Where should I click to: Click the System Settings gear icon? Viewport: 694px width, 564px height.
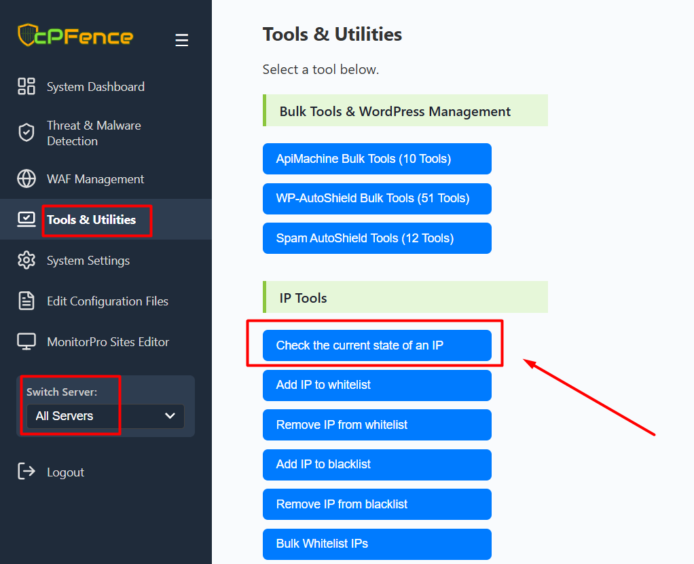coord(26,260)
